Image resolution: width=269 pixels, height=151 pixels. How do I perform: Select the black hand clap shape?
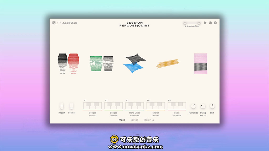tap(136, 59)
